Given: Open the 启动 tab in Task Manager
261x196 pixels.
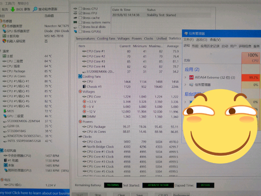Looking at the screenshot, I should click(x=225, y=46).
